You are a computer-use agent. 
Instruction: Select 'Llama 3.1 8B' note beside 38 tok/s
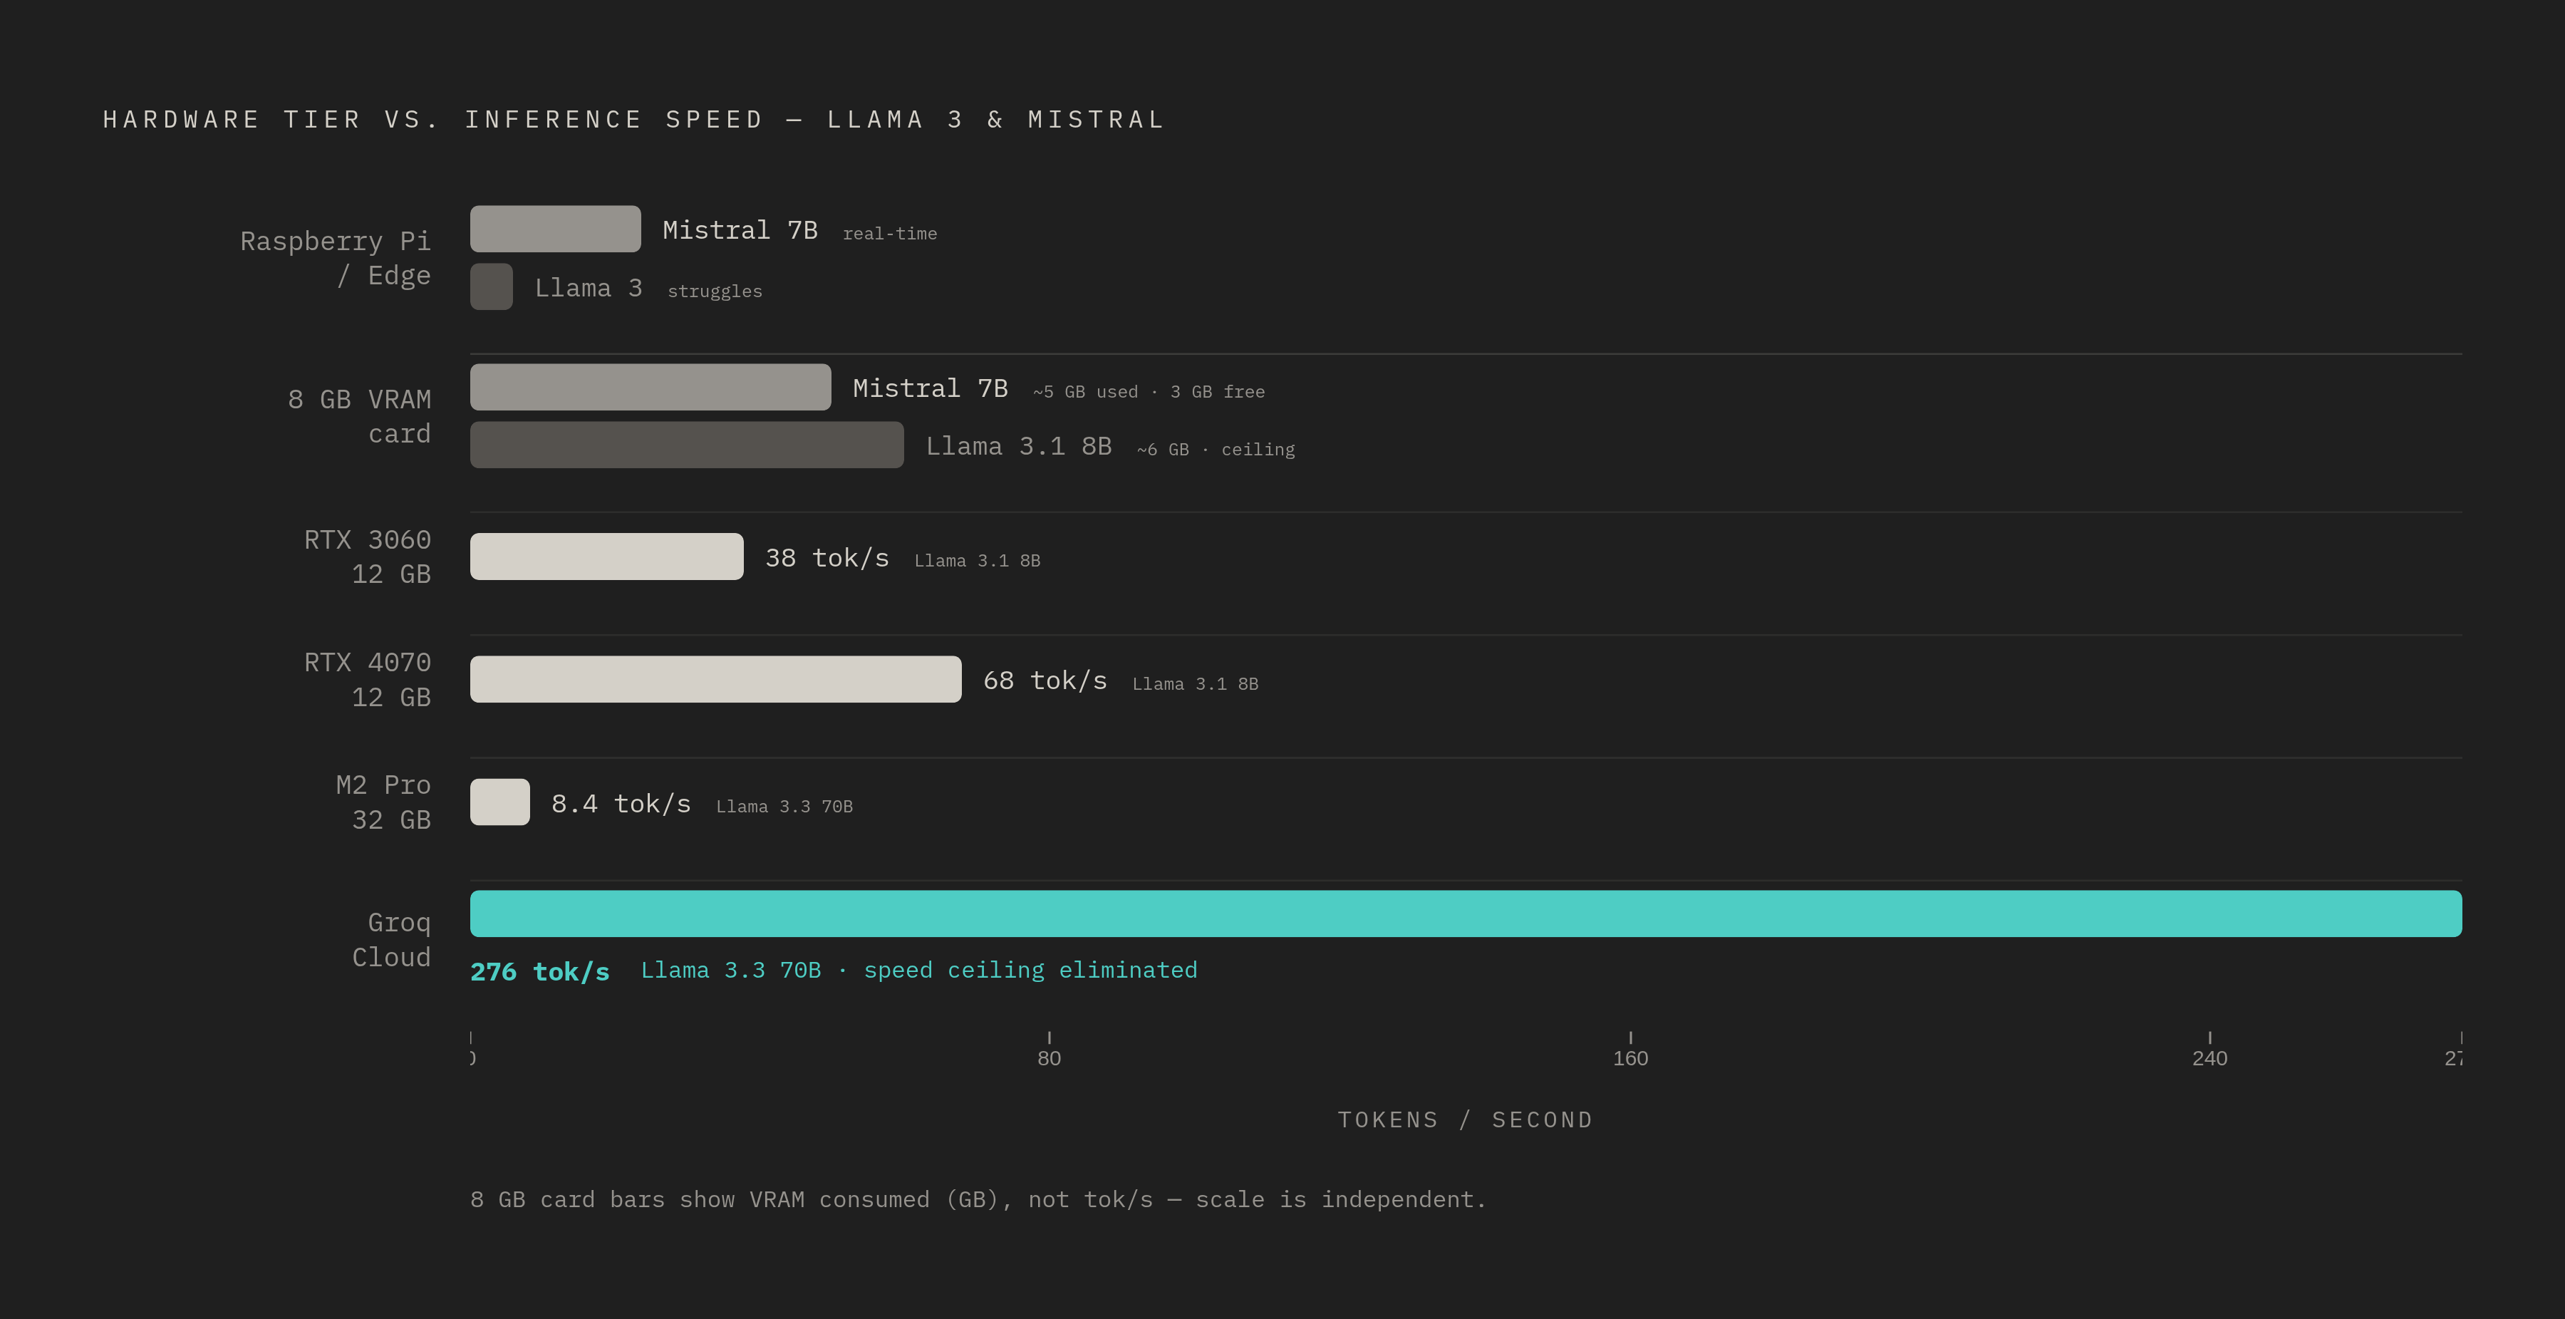[978, 561]
